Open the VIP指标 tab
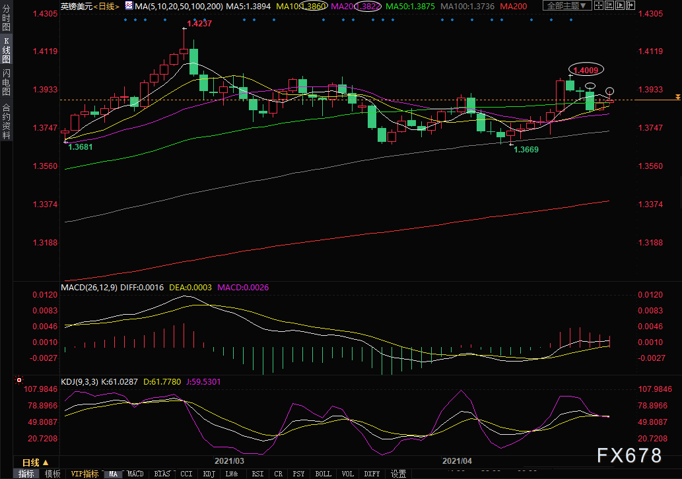The image size is (682, 479). [84, 474]
